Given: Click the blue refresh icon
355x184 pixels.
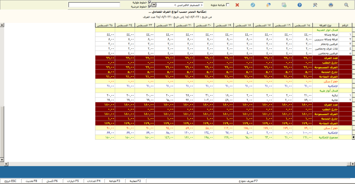Looking at the screenshot, I should 253,5.
